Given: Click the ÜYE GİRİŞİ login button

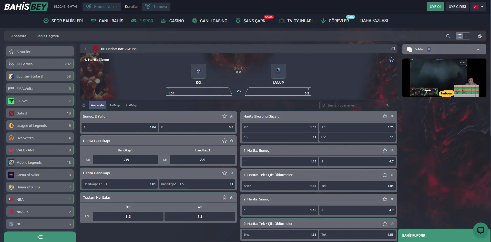Looking at the screenshot, I should (x=457, y=7).
